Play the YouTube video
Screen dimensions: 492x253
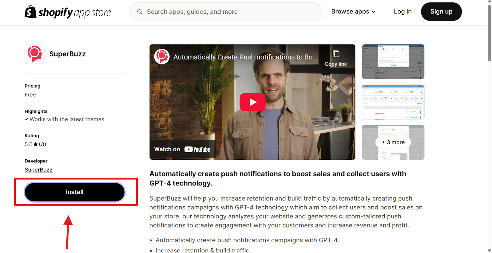pos(252,102)
